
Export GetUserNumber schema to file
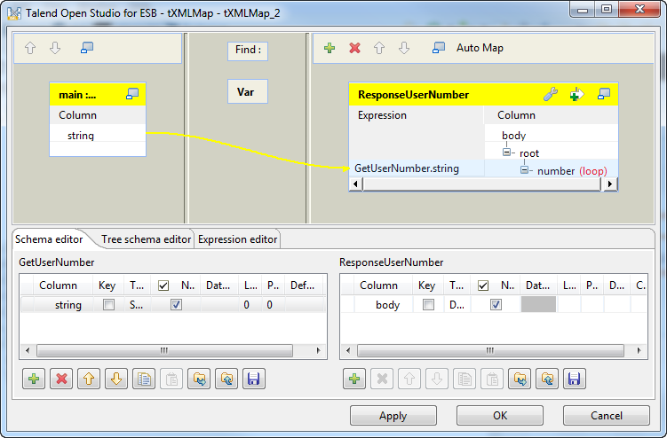(226, 379)
